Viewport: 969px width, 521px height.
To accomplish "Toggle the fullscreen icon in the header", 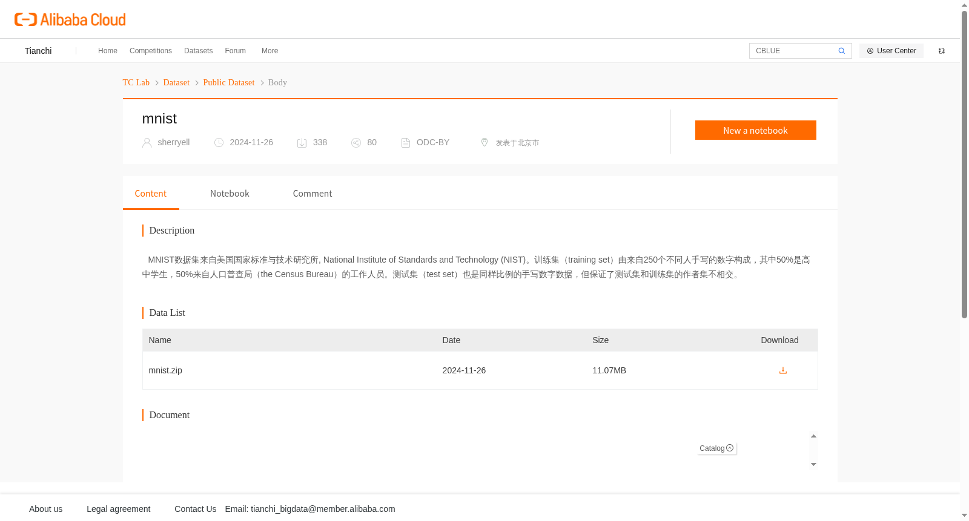I will 942,51.
